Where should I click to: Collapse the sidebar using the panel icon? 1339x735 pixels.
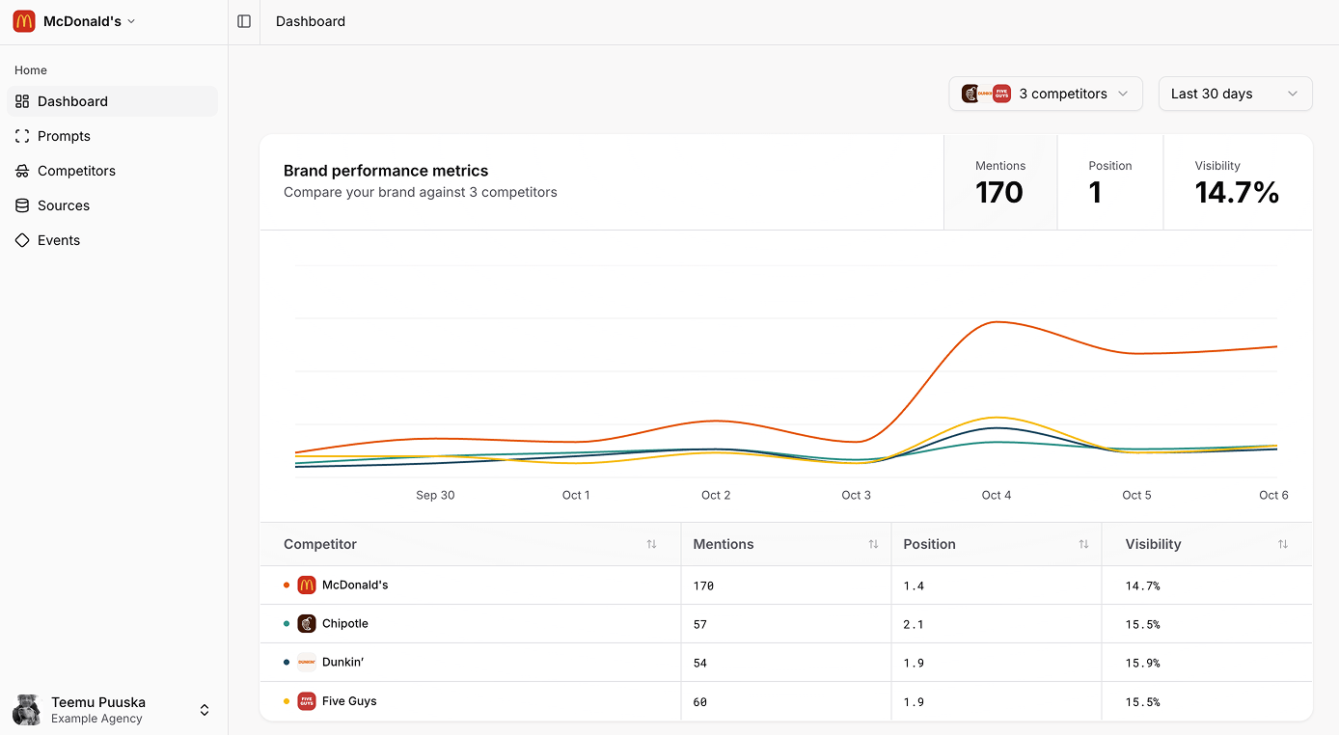point(243,20)
